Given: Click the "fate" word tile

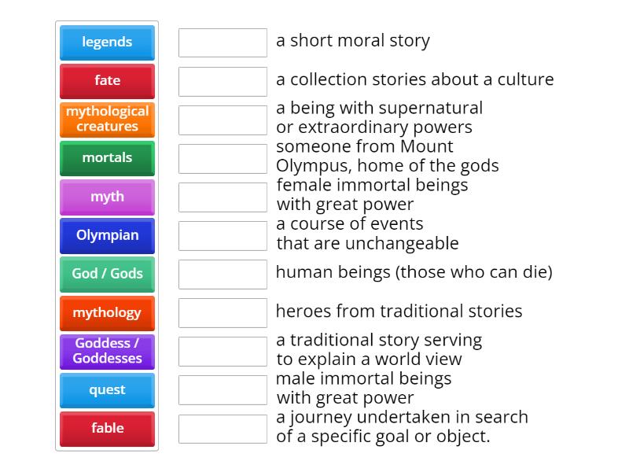Looking at the screenshot, I should [107, 80].
